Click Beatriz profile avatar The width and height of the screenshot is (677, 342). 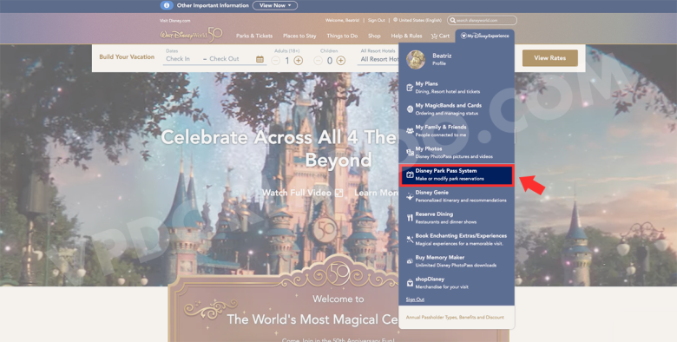[416, 60]
